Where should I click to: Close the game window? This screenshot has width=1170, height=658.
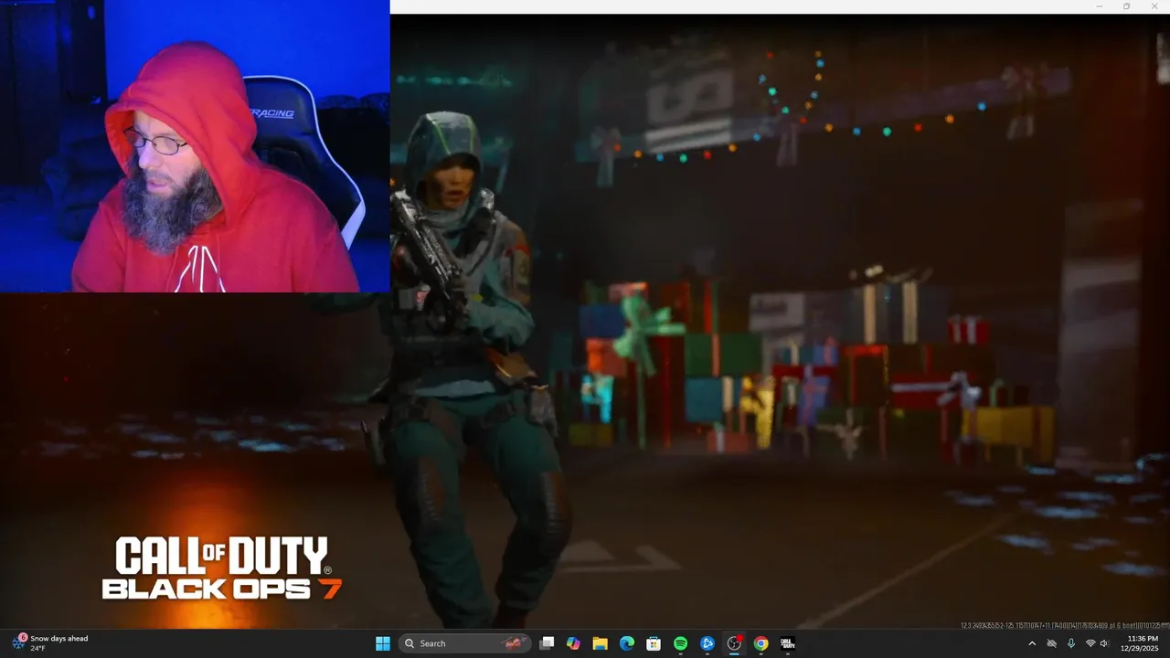click(1154, 6)
